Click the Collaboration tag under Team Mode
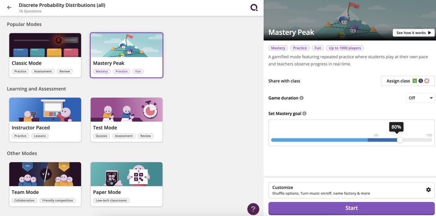This screenshot has width=436, height=216. coord(25,201)
